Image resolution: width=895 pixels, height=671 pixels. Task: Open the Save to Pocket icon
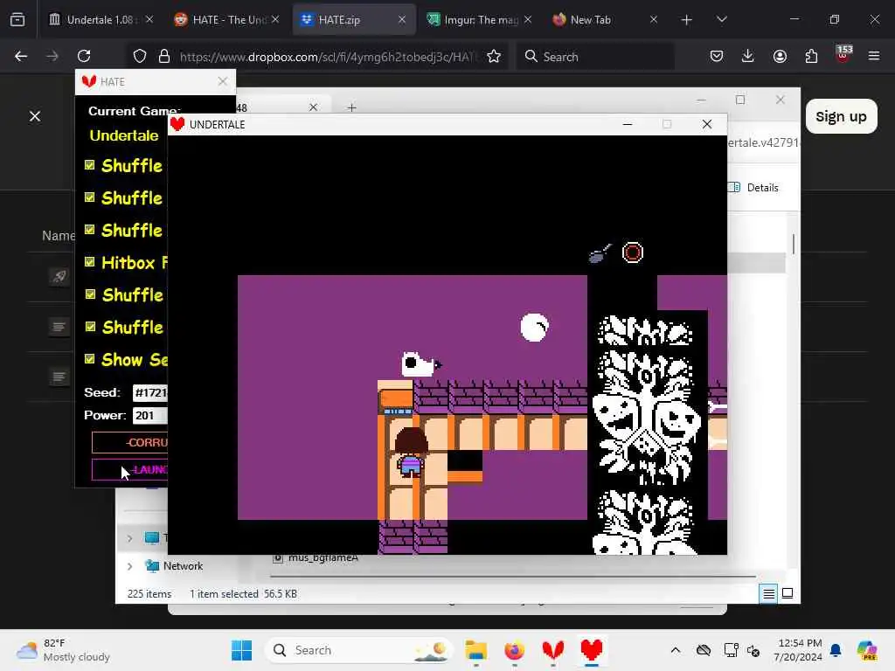[717, 56]
